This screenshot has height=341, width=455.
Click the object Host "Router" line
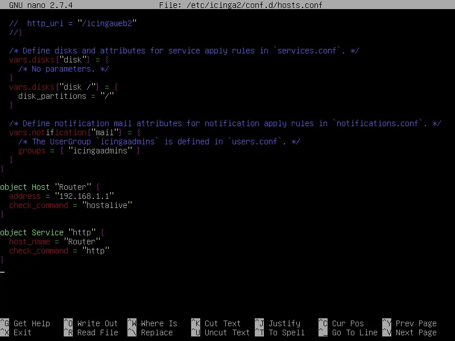(50, 187)
